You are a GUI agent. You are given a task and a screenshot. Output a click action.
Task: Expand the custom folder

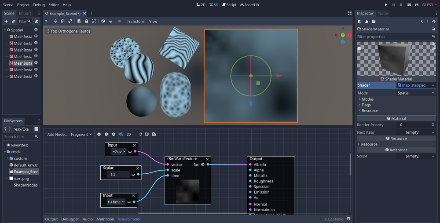click(8, 158)
